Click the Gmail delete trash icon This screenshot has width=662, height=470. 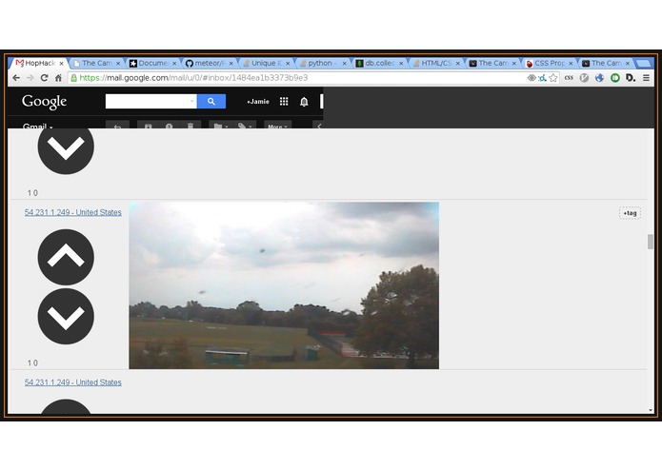click(x=191, y=126)
